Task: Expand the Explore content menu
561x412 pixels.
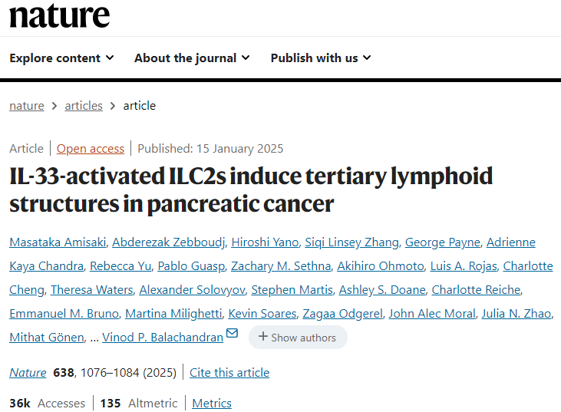Action: [61, 58]
